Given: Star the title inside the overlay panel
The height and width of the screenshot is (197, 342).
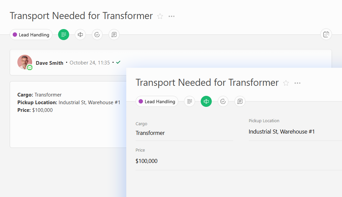Looking at the screenshot, I should [x=286, y=83].
